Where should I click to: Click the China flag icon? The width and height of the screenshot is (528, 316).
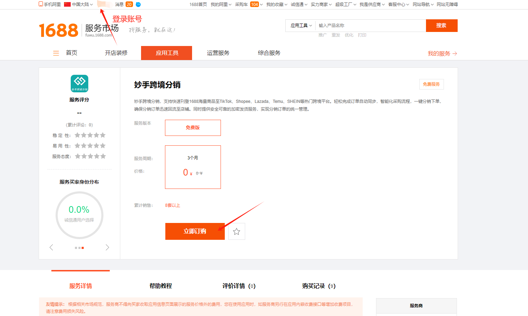pos(67,4)
